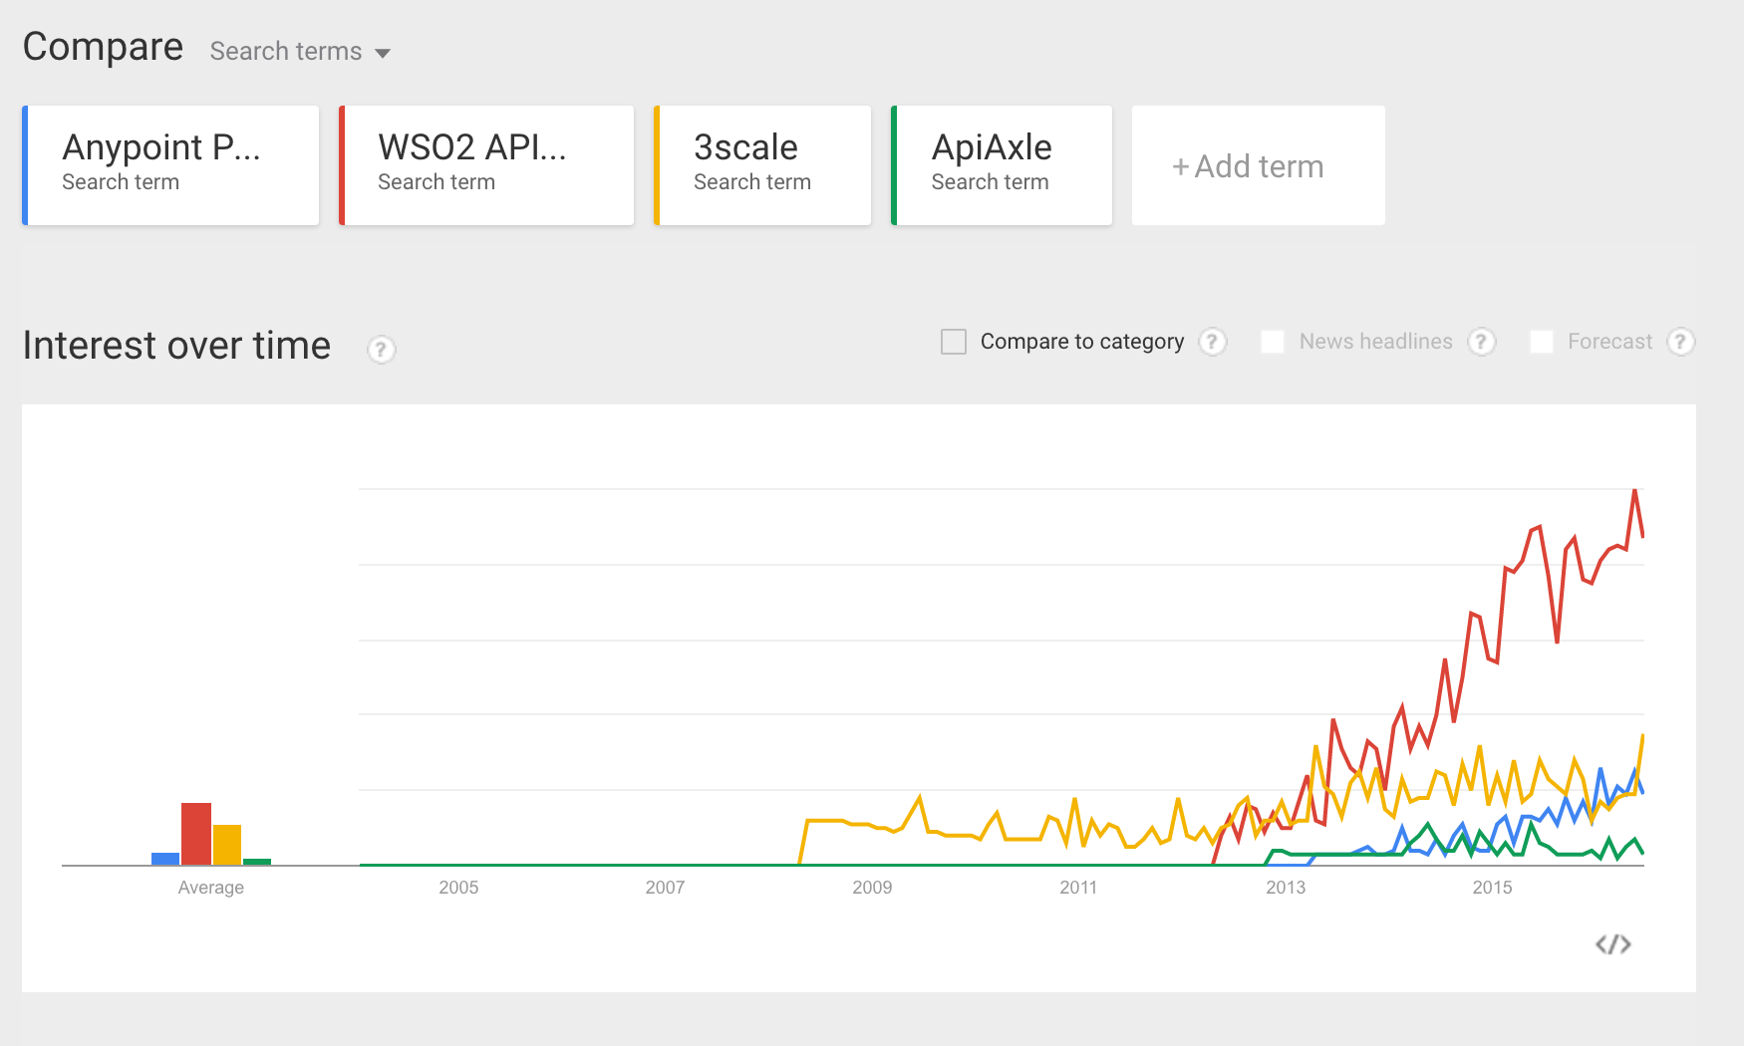Enable the Compare to category checkbox
Screen dimensions: 1744x1046
954,342
